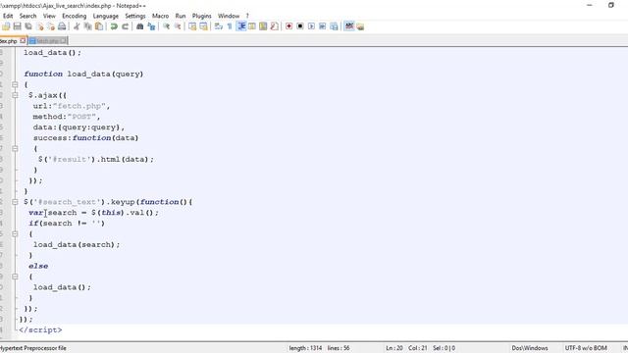The width and height of the screenshot is (628, 353).
Task: Click the 'Dos\Windows' line ending status entry
Action: pos(530,348)
